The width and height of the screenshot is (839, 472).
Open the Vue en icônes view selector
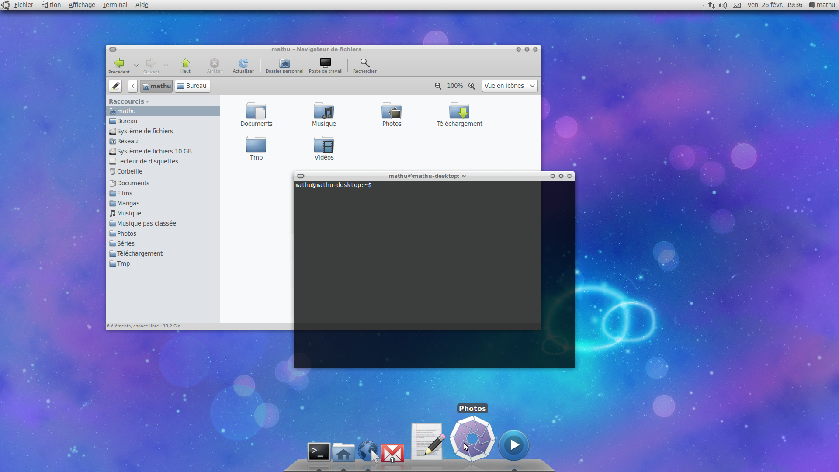point(510,86)
